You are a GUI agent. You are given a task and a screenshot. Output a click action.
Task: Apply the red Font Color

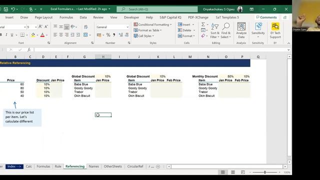coord(42,35)
